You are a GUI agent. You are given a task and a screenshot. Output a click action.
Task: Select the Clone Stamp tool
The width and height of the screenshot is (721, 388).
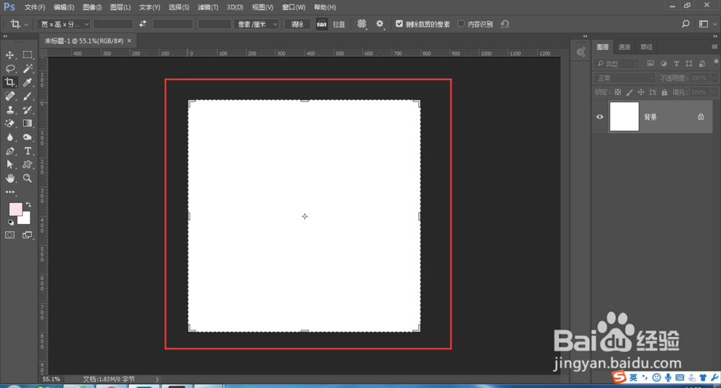click(x=9, y=109)
